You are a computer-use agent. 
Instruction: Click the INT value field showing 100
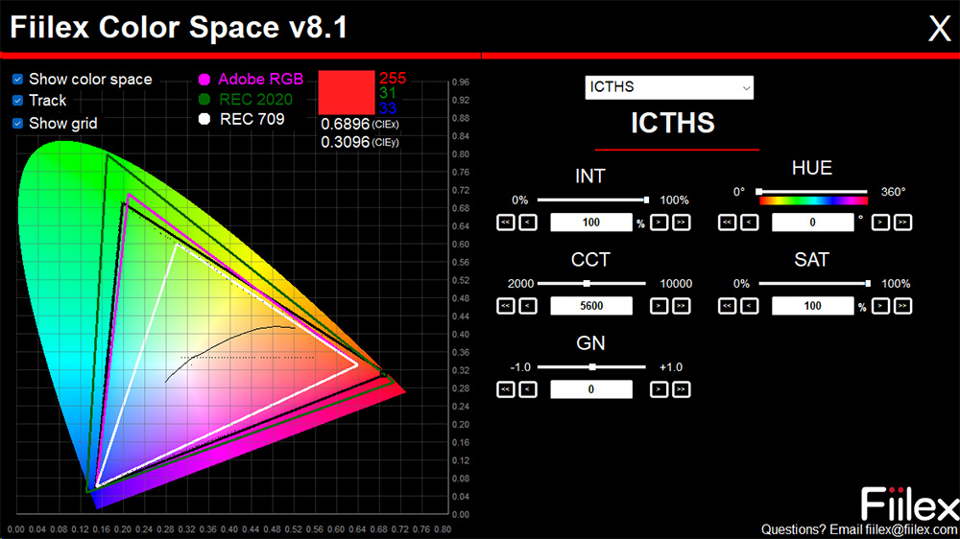[x=591, y=223]
